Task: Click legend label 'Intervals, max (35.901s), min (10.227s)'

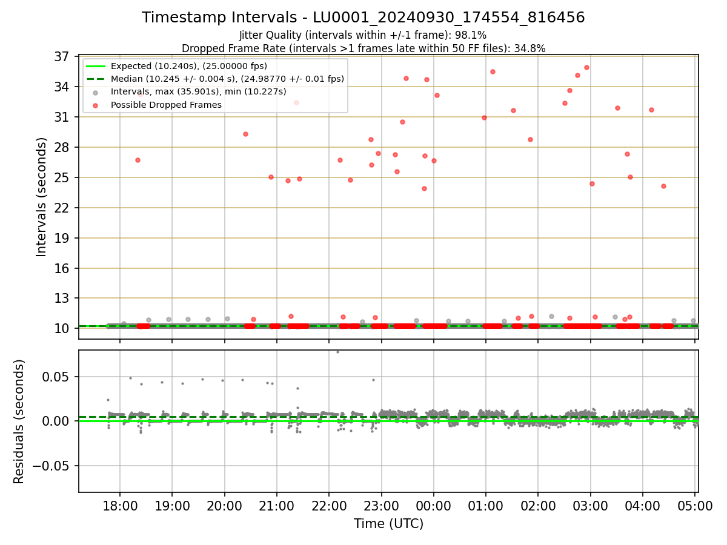Action: 198,91
